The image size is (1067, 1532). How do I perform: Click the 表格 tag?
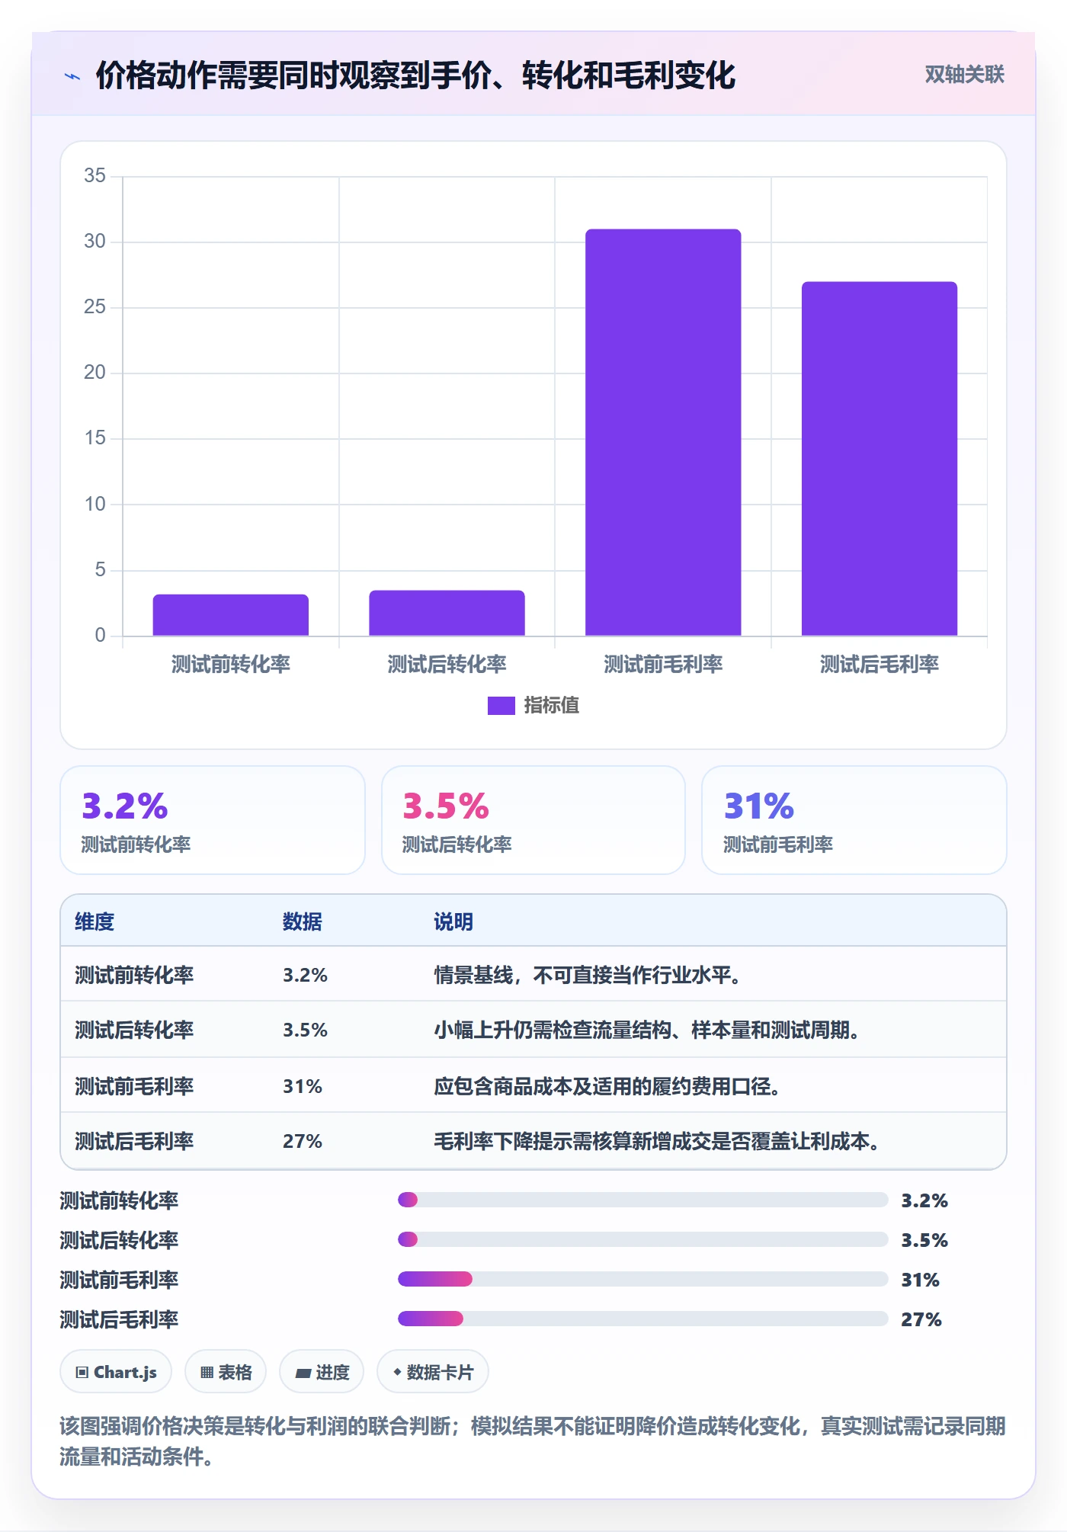click(x=226, y=1372)
